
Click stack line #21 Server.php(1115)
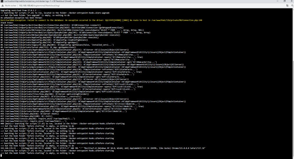point(62,77)
